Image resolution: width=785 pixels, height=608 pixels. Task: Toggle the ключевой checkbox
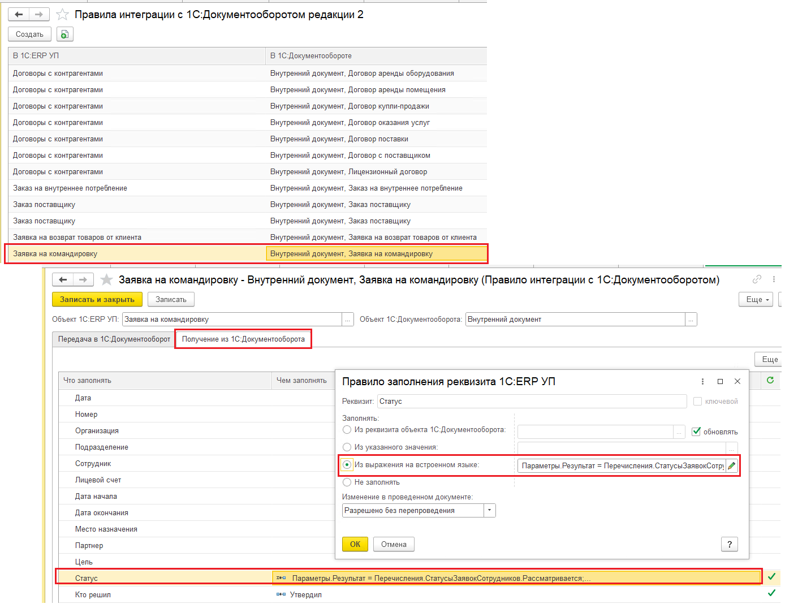point(697,402)
